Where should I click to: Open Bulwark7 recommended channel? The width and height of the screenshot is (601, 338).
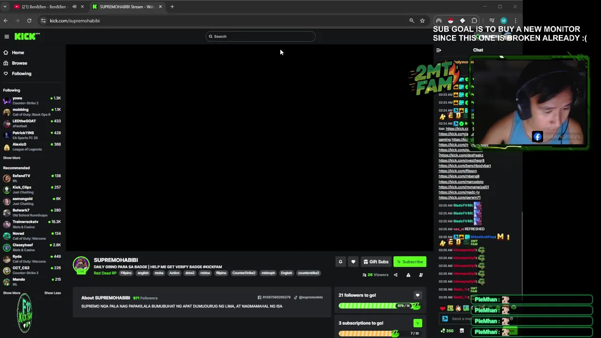click(32, 213)
